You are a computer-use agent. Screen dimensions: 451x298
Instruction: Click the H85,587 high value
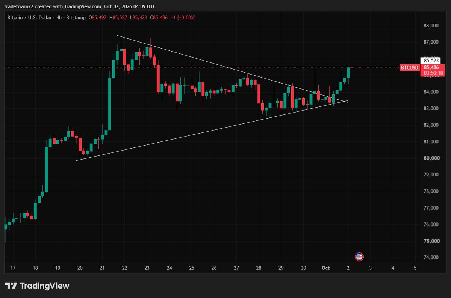pos(119,17)
